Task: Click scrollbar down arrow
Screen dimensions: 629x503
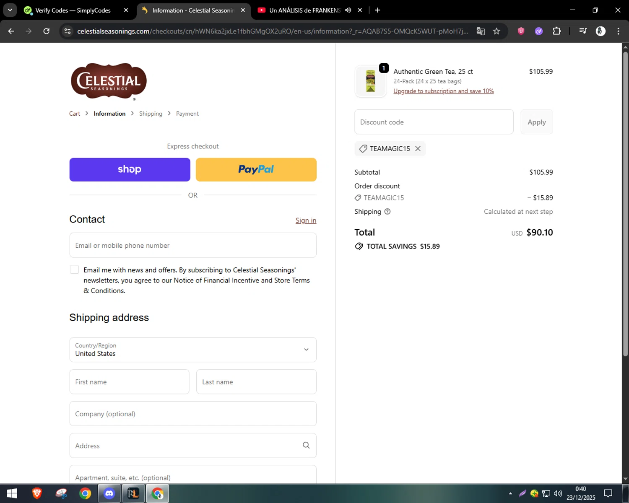Action: 625,479
